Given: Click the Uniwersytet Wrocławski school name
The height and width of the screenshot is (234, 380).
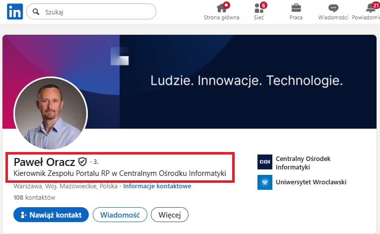Looking at the screenshot, I should 311,182.
